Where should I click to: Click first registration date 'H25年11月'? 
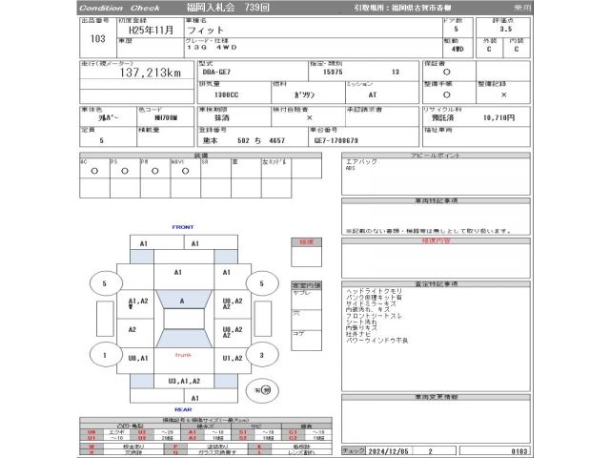(151, 30)
